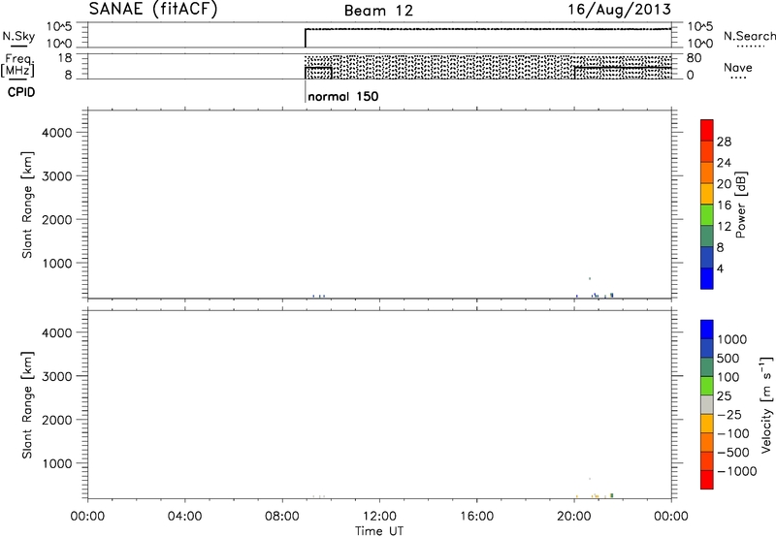The image size is (776, 537).
Task: Click the 08:00 time tick label
Action: click(x=282, y=517)
